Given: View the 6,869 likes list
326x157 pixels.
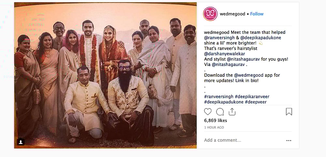Looking at the screenshot, I should point(215,121).
